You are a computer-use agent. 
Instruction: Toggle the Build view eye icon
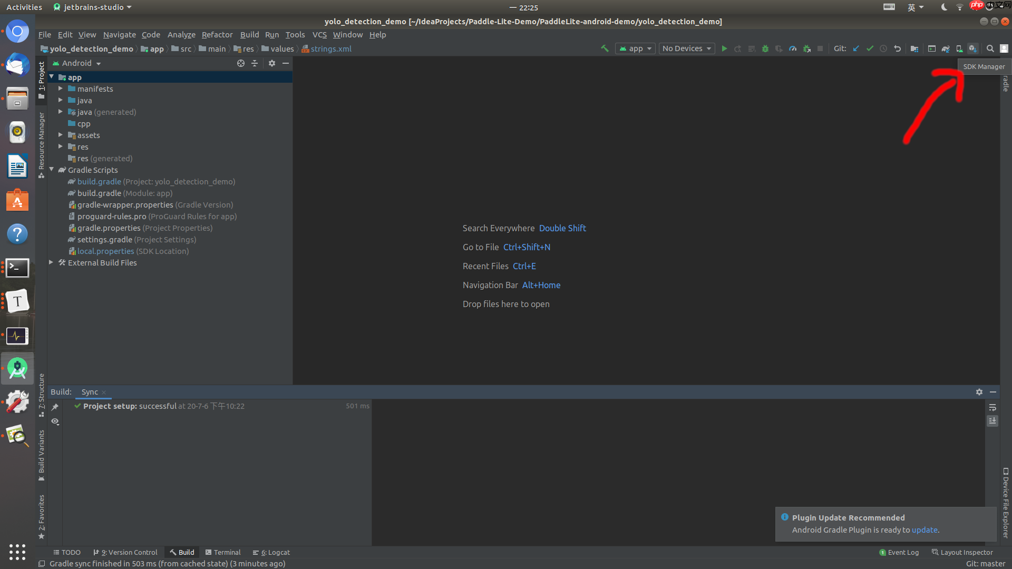[55, 421]
